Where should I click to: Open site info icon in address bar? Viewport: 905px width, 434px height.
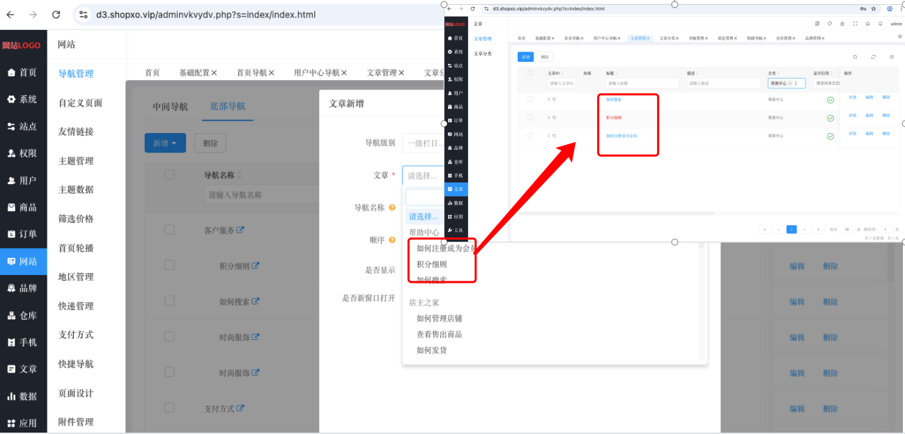[83, 14]
